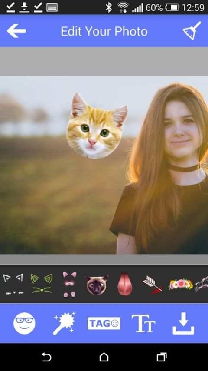Tap the Android back navigation button

coord(46,357)
